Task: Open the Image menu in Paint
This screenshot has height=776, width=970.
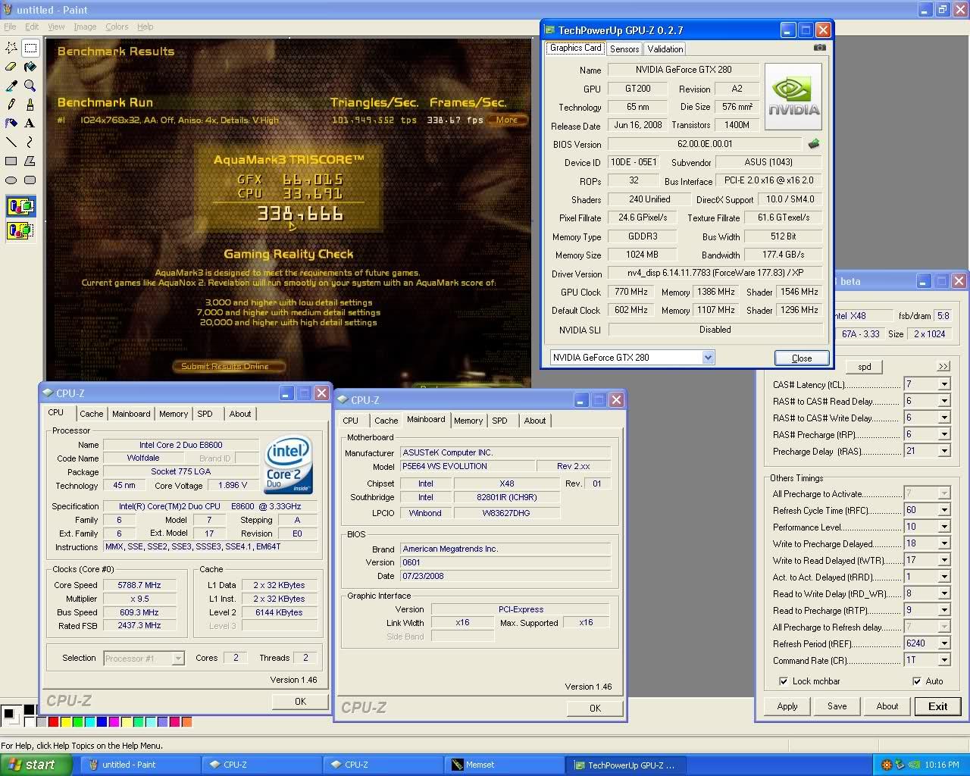Action: (85, 27)
